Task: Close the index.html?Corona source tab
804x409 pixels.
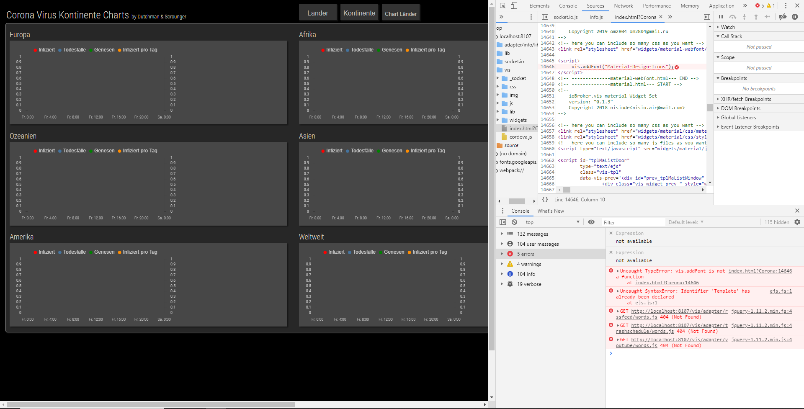Action: [661, 17]
